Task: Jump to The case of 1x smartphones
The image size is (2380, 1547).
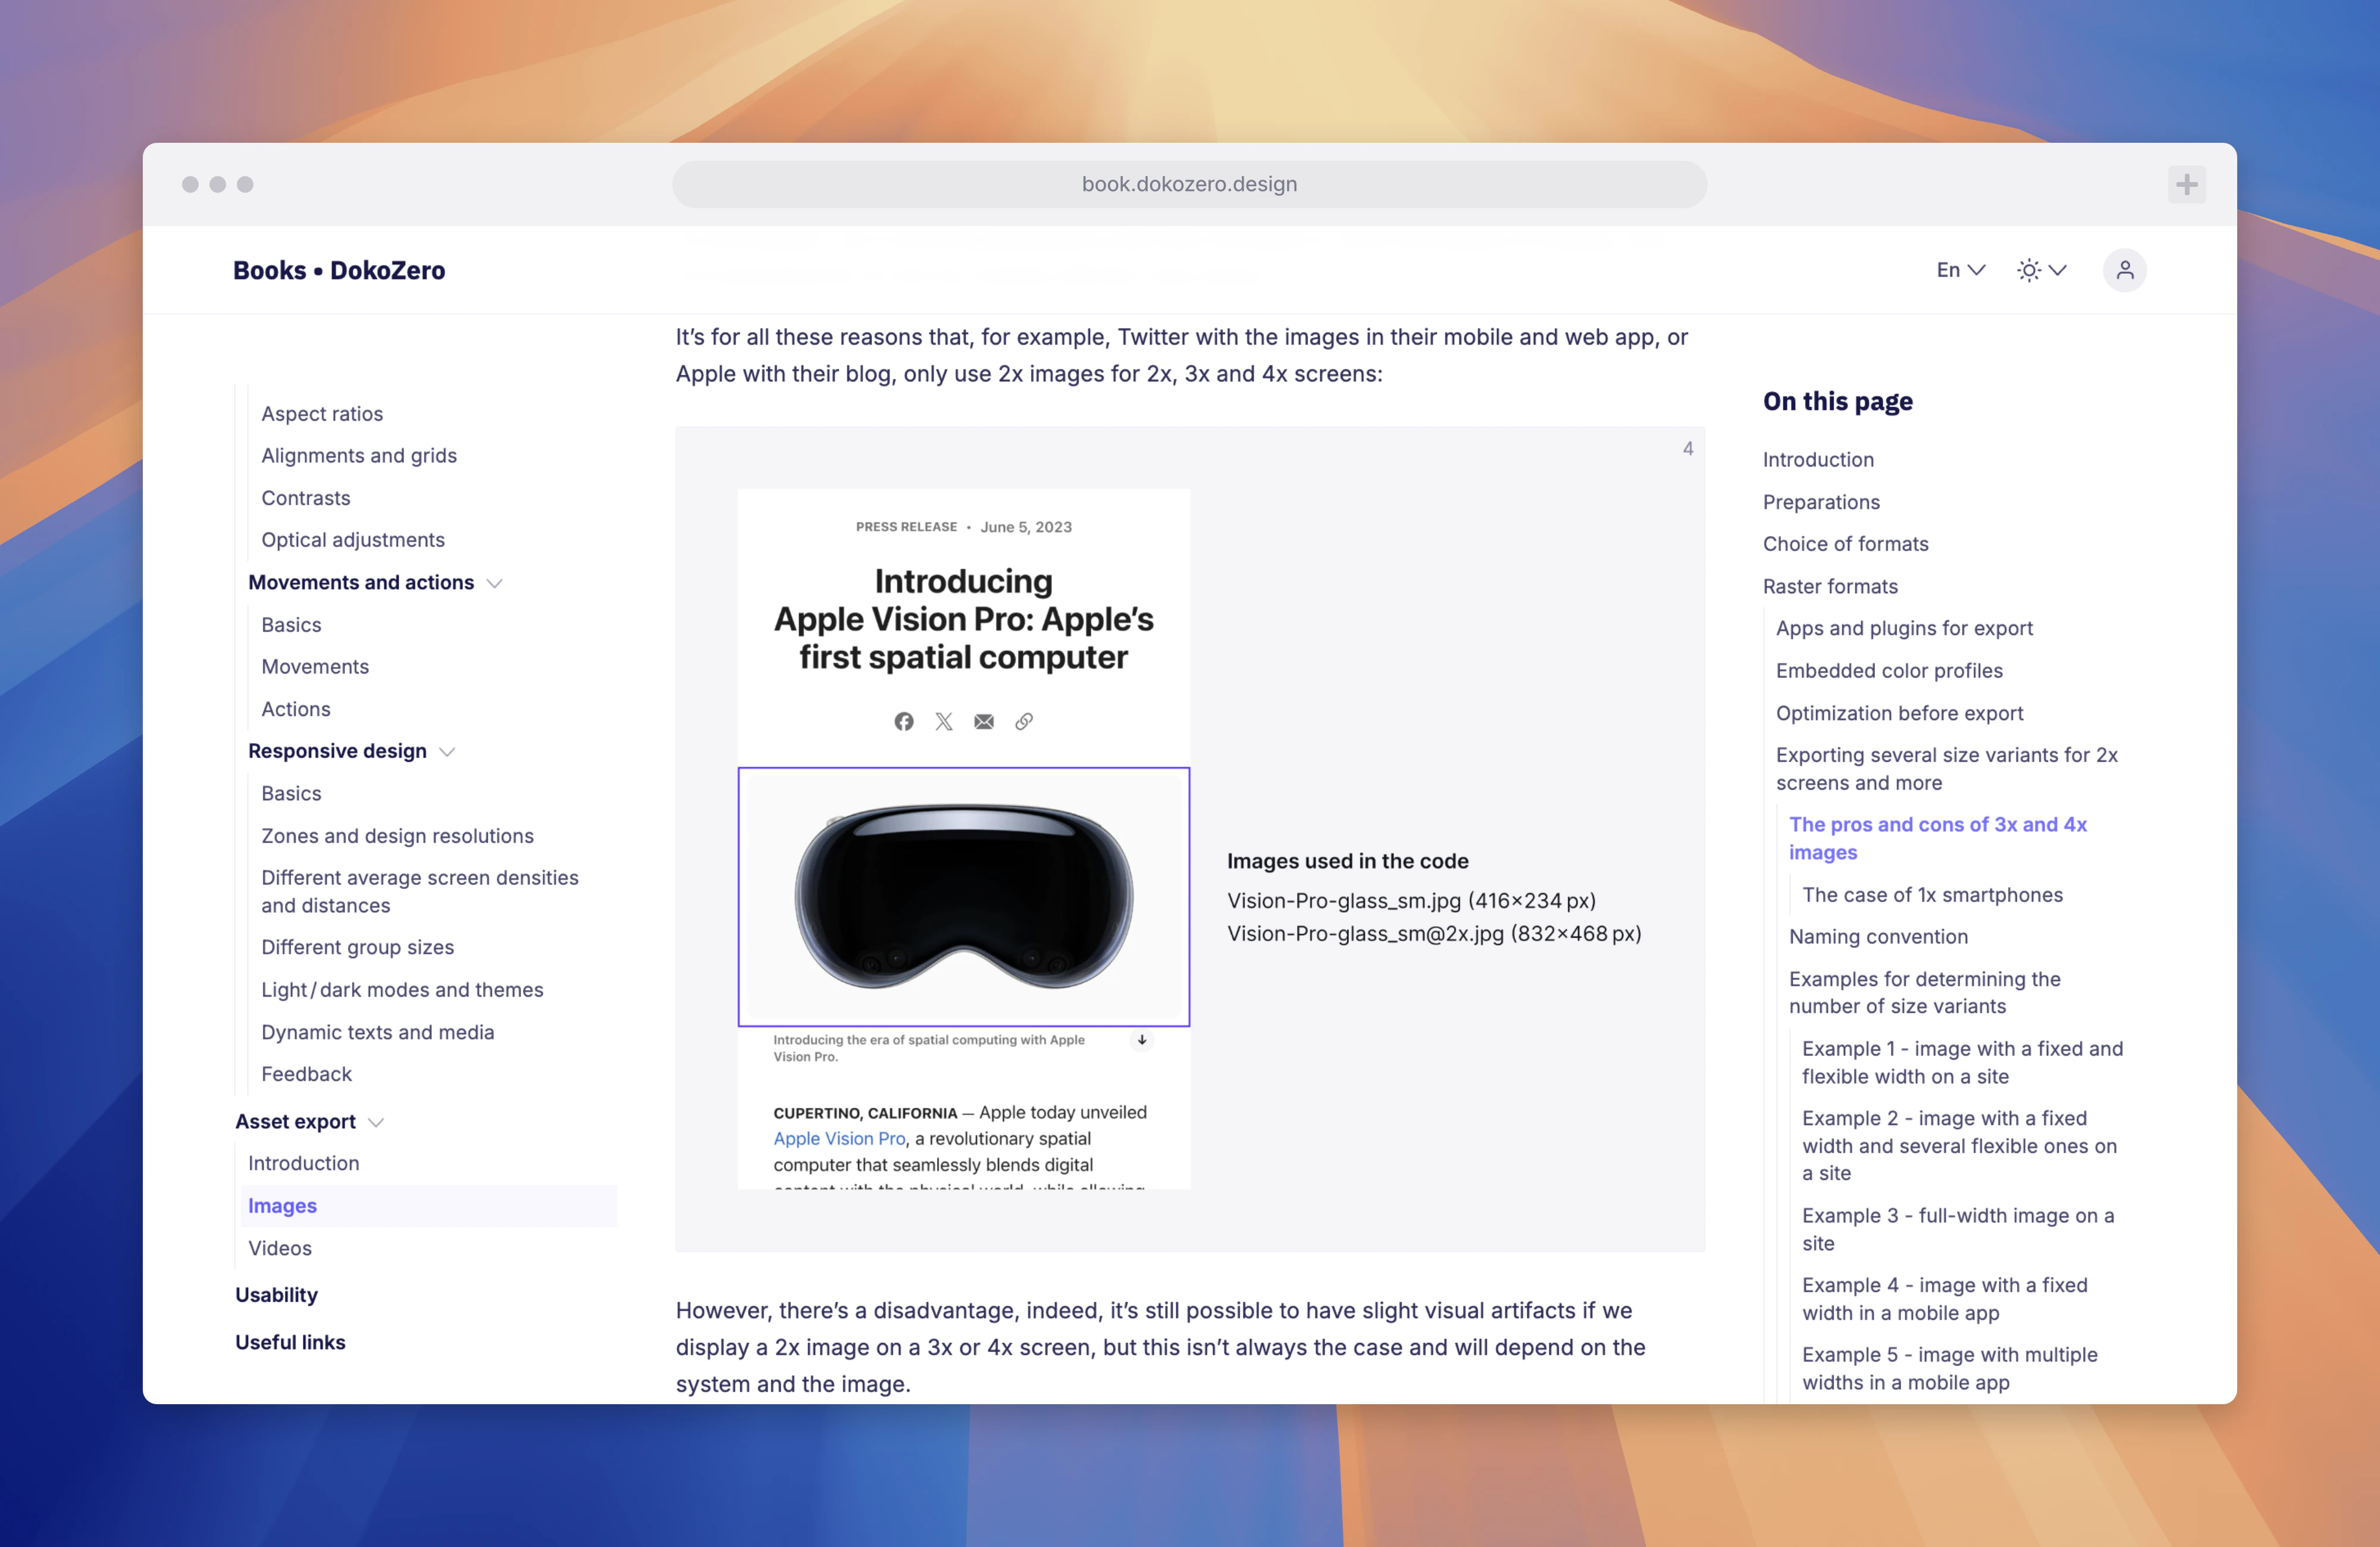Action: 1932,894
